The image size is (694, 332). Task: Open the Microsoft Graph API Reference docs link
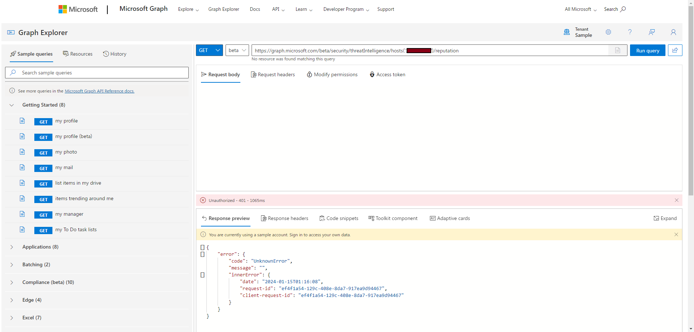point(99,91)
